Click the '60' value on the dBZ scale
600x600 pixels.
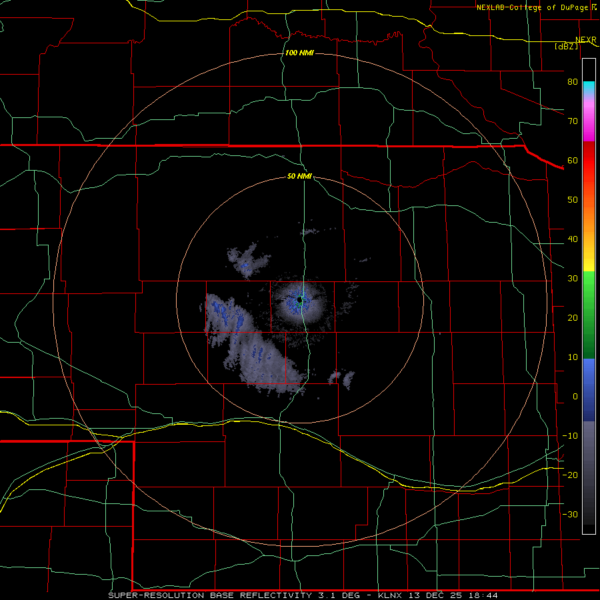573,160
